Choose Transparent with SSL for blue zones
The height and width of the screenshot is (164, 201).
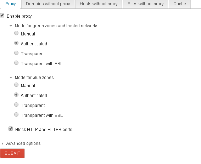[16, 114]
